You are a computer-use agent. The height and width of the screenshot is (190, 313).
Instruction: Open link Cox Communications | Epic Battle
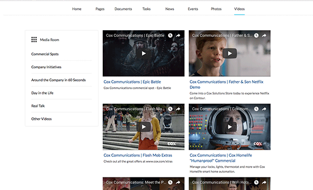pos(132,82)
